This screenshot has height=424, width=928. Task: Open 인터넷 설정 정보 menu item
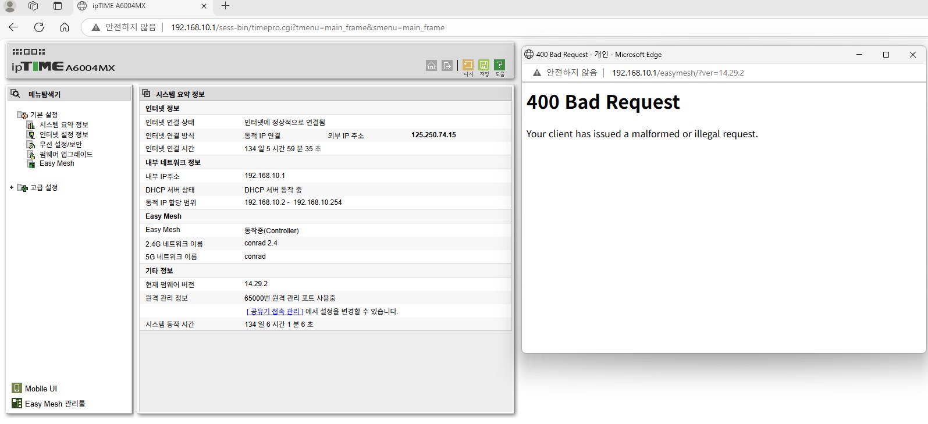point(64,135)
